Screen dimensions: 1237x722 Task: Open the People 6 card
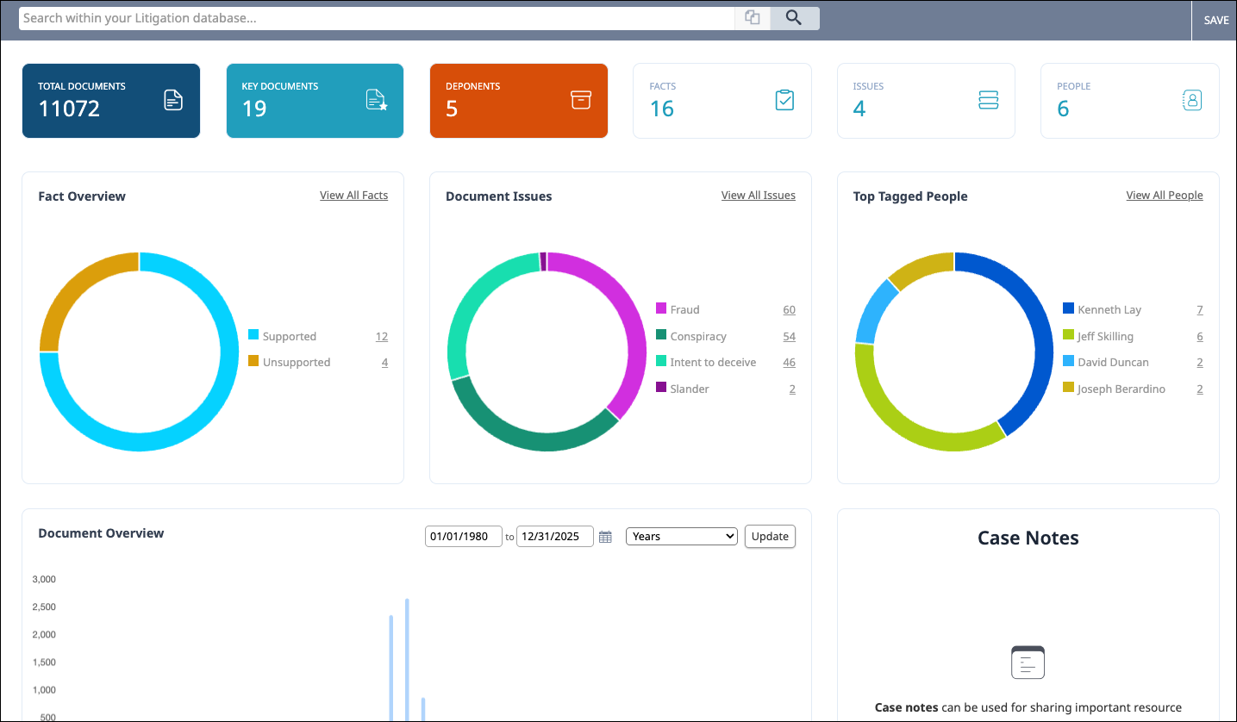point(1130,101)
